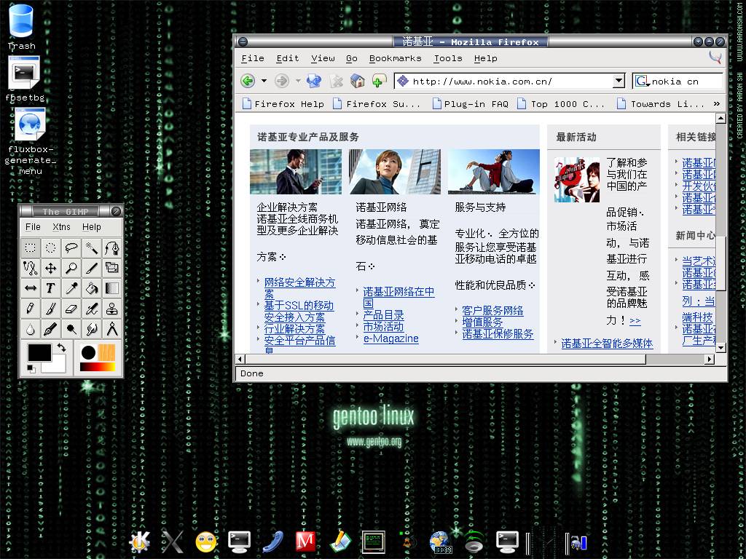Open the Forward history dropdown arrow
746x559 pixels.
pos(298,82)
